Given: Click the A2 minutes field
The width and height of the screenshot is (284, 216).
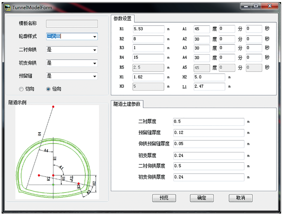Looking at the screenshot, I should pos(227,39).
